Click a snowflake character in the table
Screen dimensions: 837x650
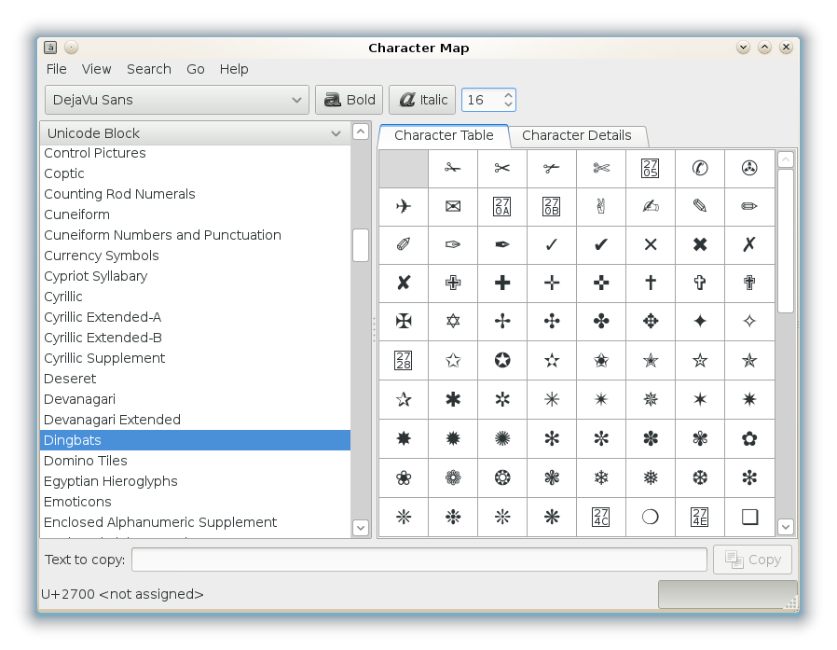point(600,478)
